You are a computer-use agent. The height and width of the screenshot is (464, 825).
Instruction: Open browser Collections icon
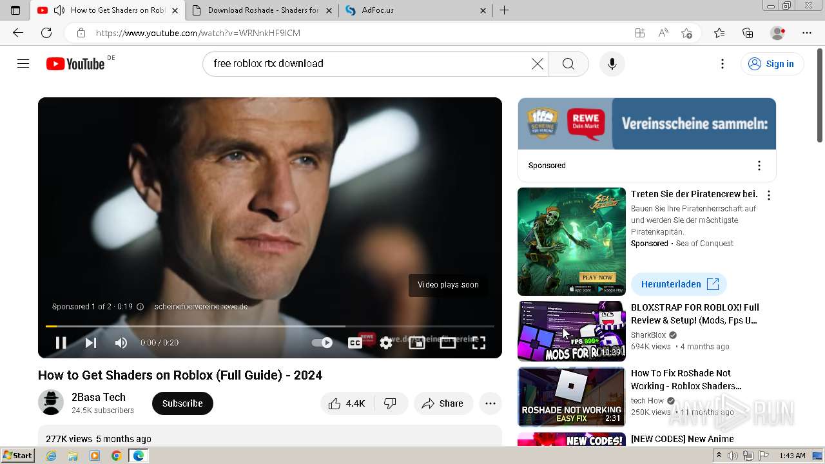click(x=748, y=33)
